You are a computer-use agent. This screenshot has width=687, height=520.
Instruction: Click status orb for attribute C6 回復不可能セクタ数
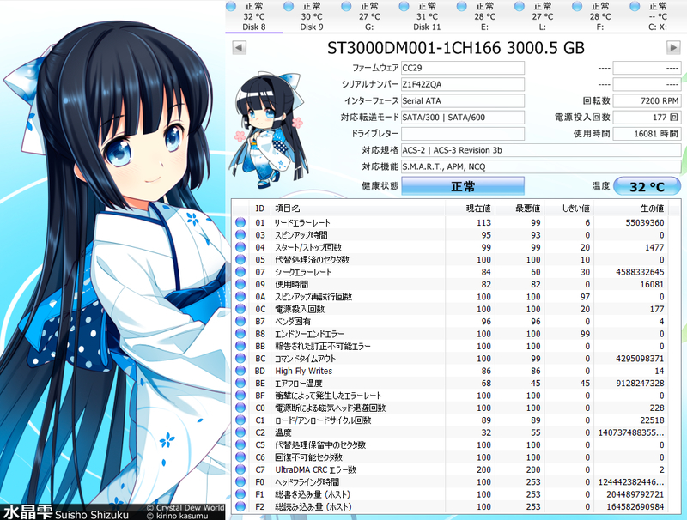(240, 457)
